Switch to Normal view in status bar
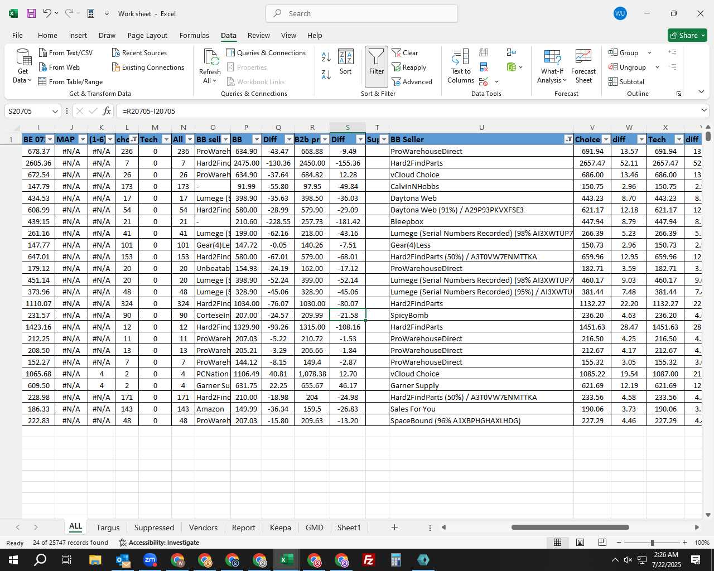Image resolution: width=714 pixels, height=571 pixels. (x=557, y=543)
